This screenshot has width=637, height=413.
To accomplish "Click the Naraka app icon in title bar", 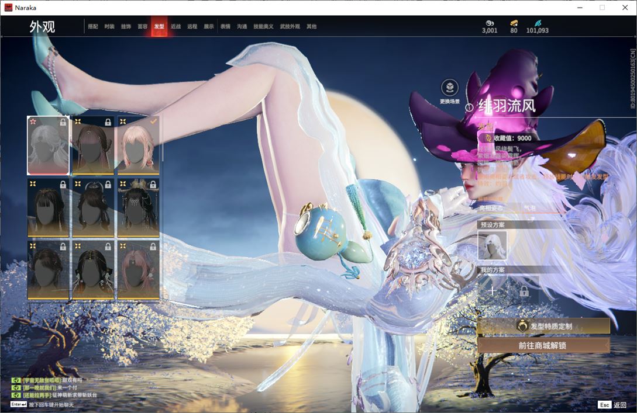I will 9,8.
